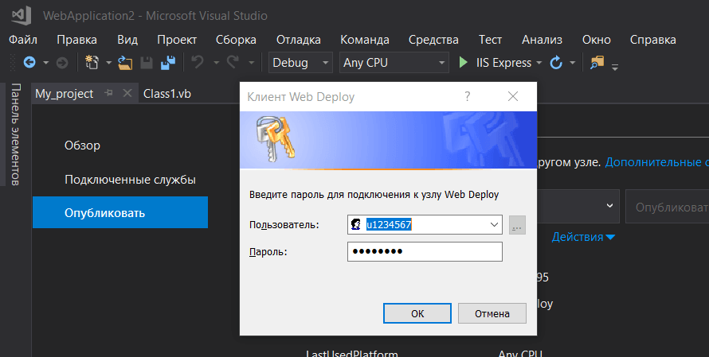Select the Обзор page
The width and height of the screenshot is (709, 357).
pyautogui.click(x=82, y=146)
